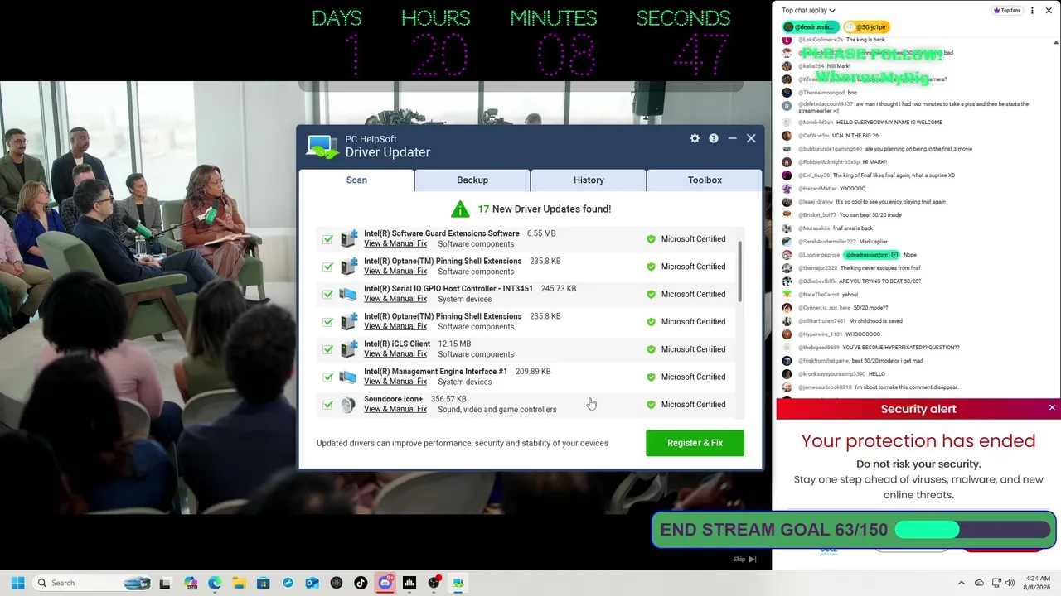Open the Windows Start menu
1061x596 pixels.
pos(17,583)
